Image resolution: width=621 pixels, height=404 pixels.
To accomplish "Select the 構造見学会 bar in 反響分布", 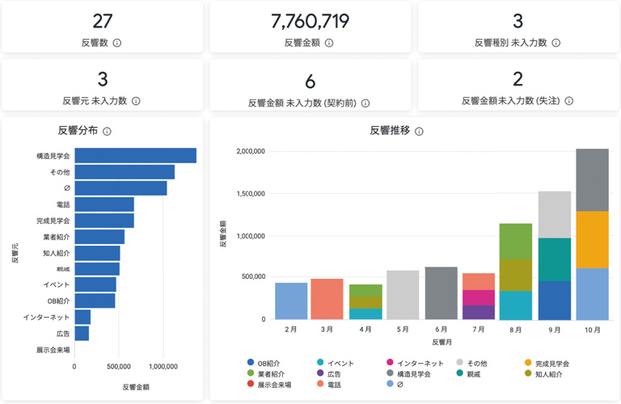I will 135,155.
